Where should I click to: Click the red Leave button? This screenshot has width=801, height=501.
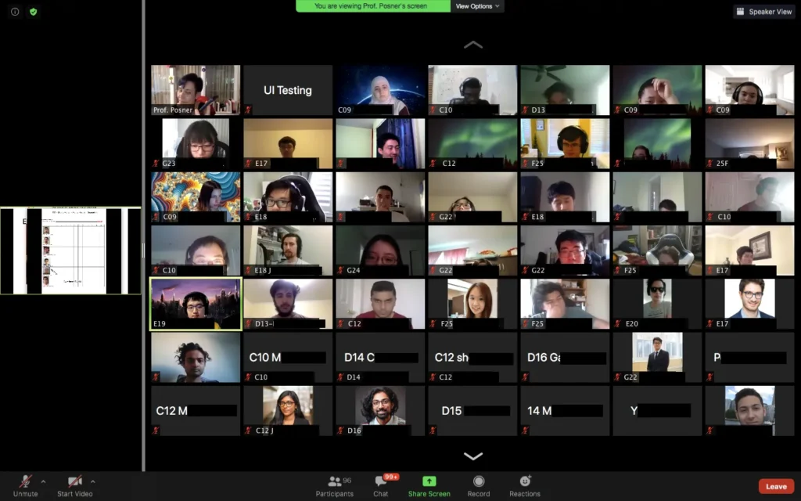776,485
